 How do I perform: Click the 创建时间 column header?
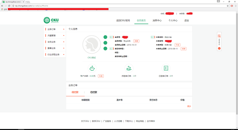86,100
